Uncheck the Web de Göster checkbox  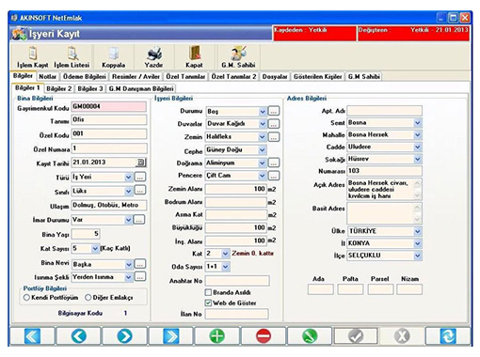click(x=208, y=303)
